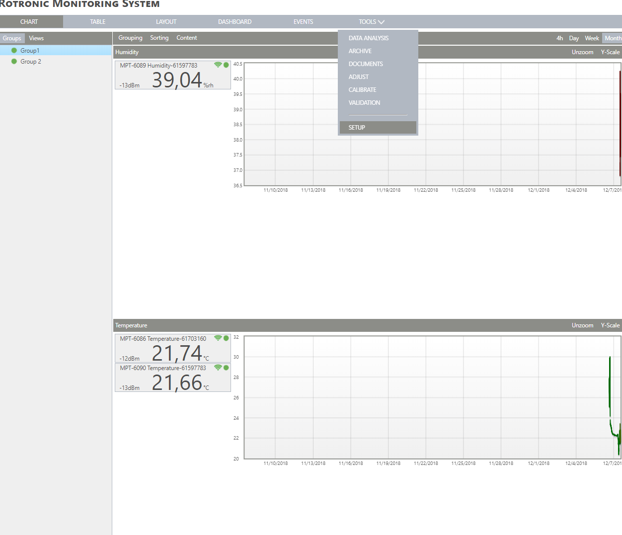Click the wifi signal icon on MPT-6089 card
Screen dimensions: 622x535
click(218, 65)
